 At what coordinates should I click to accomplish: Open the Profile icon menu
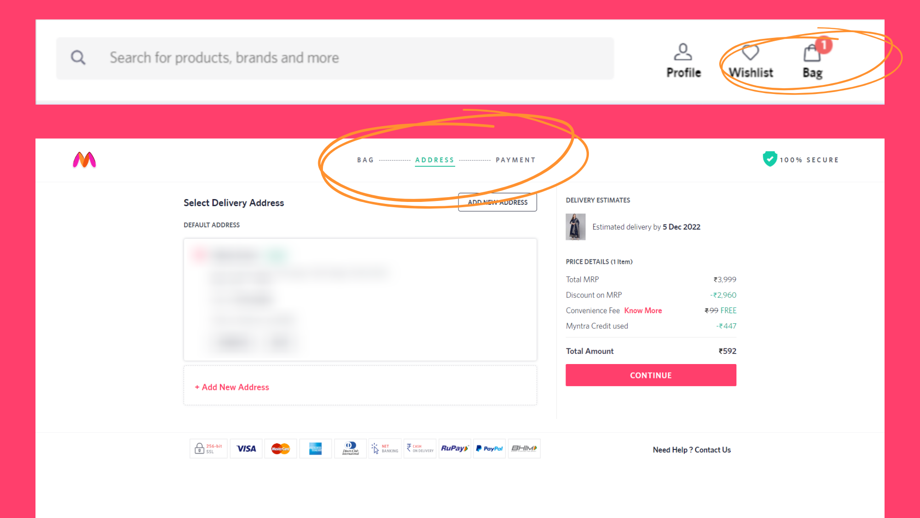click(683, 52)
